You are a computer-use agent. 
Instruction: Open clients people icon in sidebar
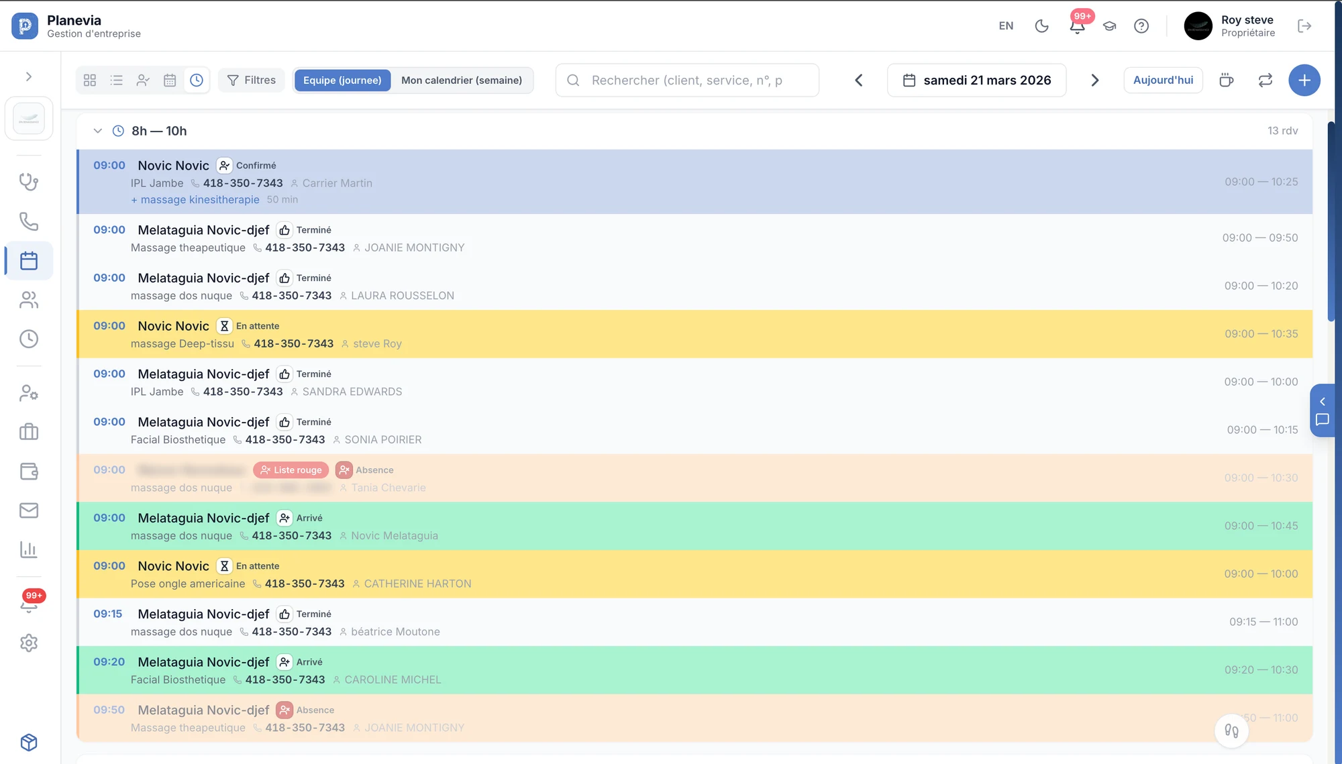click(x=29, y=300)
